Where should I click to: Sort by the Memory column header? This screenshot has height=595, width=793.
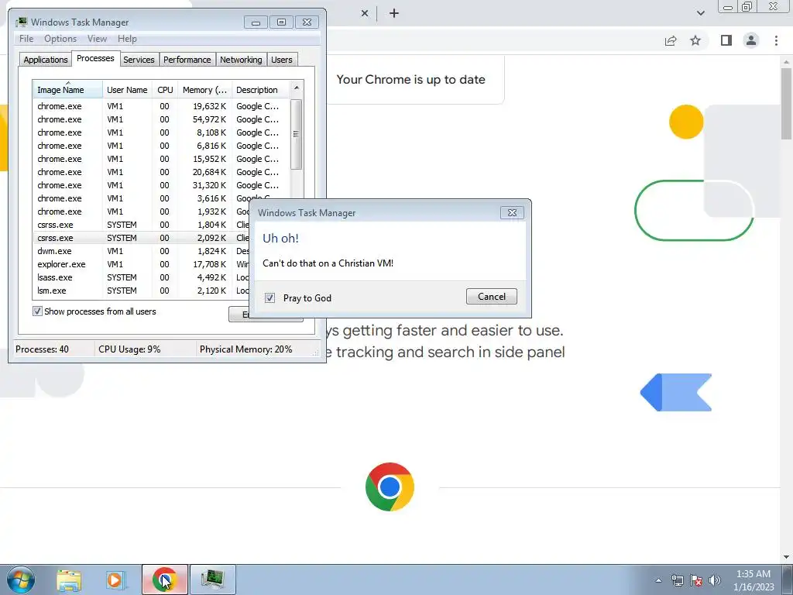click(204, 90)
